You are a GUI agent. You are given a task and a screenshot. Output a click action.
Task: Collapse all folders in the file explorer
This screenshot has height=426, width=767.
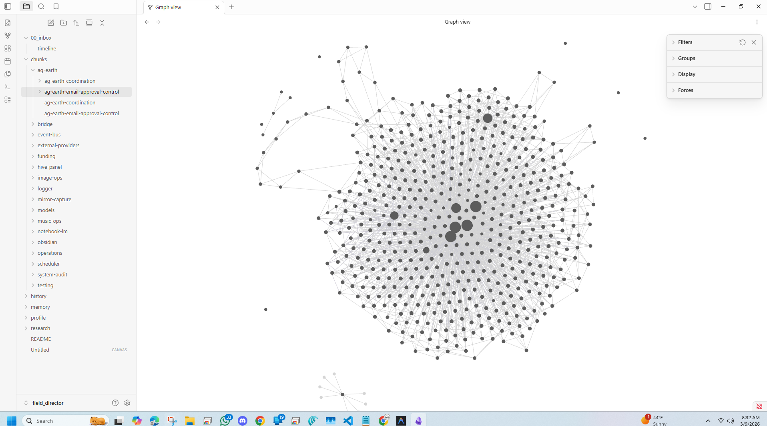(102, 23)
